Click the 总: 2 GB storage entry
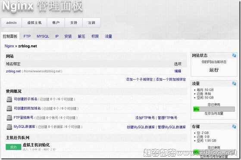Image resolution: width=241 pixels, height=160 pixels. point(203,133)
